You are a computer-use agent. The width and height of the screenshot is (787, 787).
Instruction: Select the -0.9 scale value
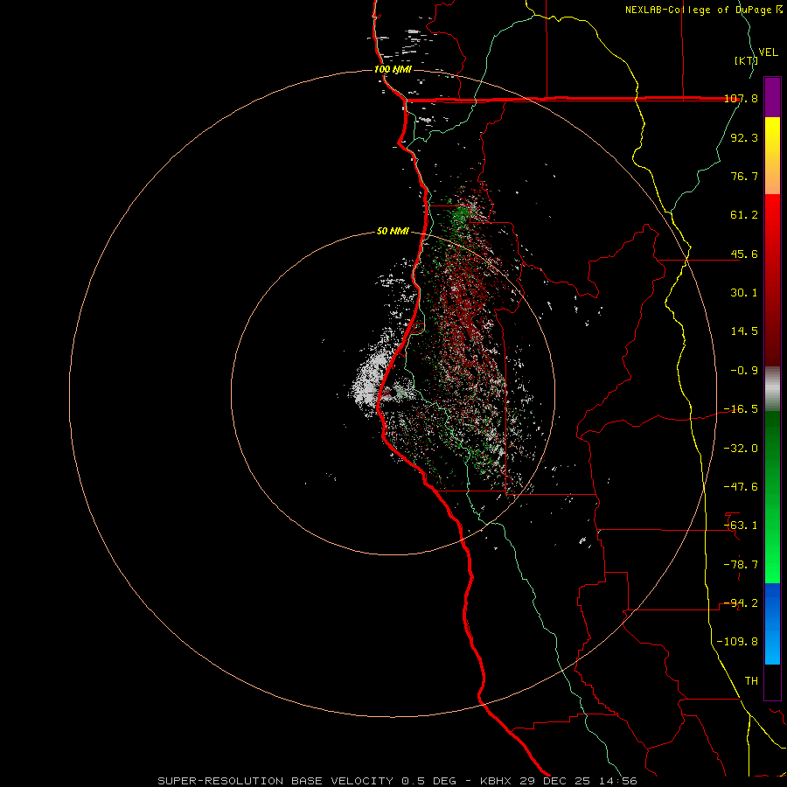coord(744,371)
